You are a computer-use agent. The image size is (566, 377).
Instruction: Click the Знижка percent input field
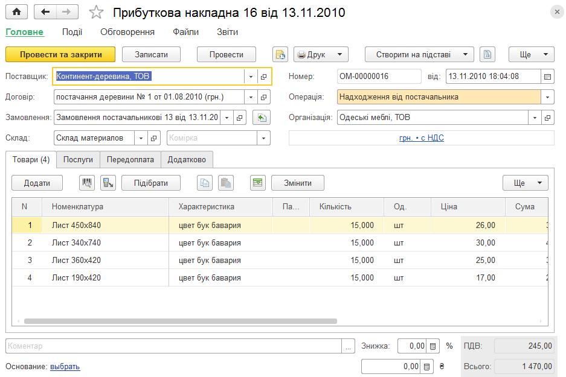click(412, 346)
